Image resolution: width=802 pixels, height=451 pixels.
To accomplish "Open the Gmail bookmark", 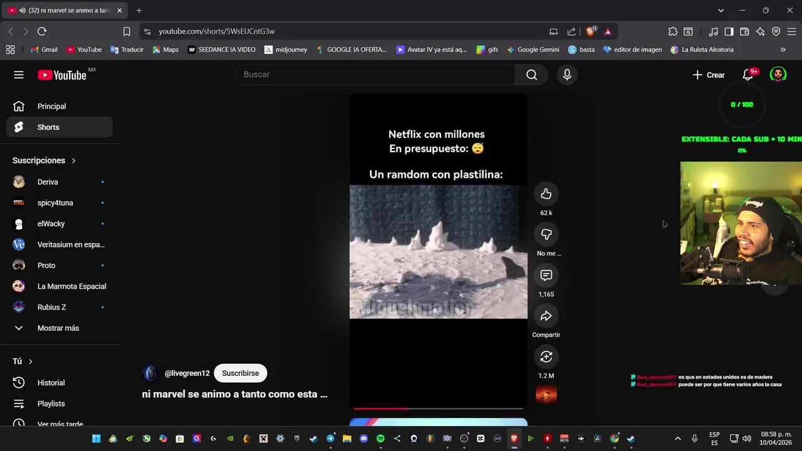I will (44, 49).
